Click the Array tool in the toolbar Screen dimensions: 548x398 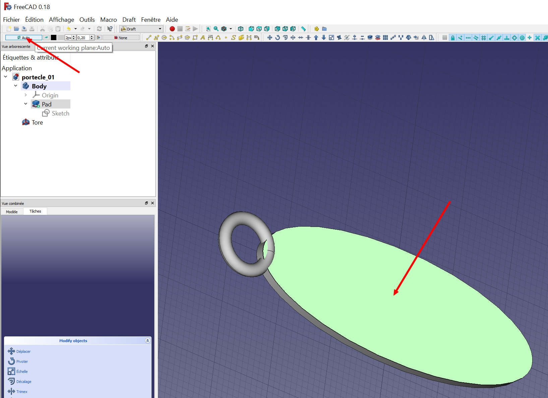click(385, 37)
